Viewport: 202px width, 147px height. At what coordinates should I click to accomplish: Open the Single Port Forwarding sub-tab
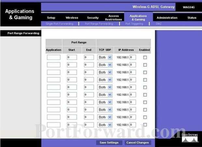click(x=59, y=24)
